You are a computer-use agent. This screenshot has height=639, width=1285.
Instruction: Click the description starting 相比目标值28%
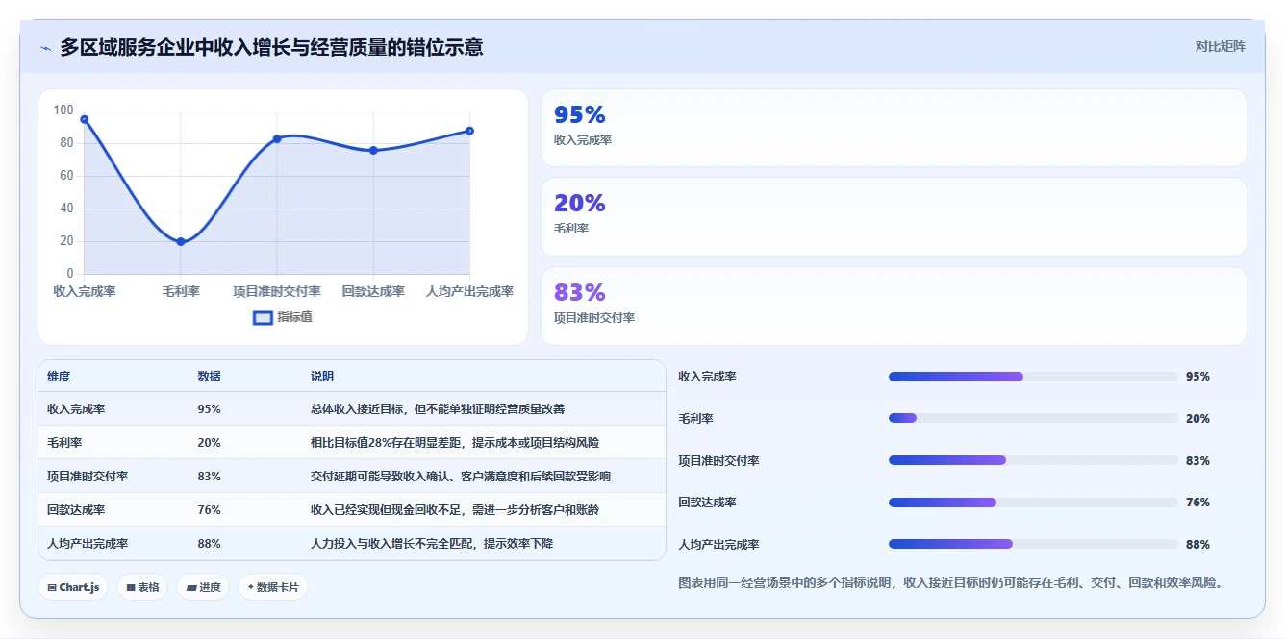[x=455, y=442]
